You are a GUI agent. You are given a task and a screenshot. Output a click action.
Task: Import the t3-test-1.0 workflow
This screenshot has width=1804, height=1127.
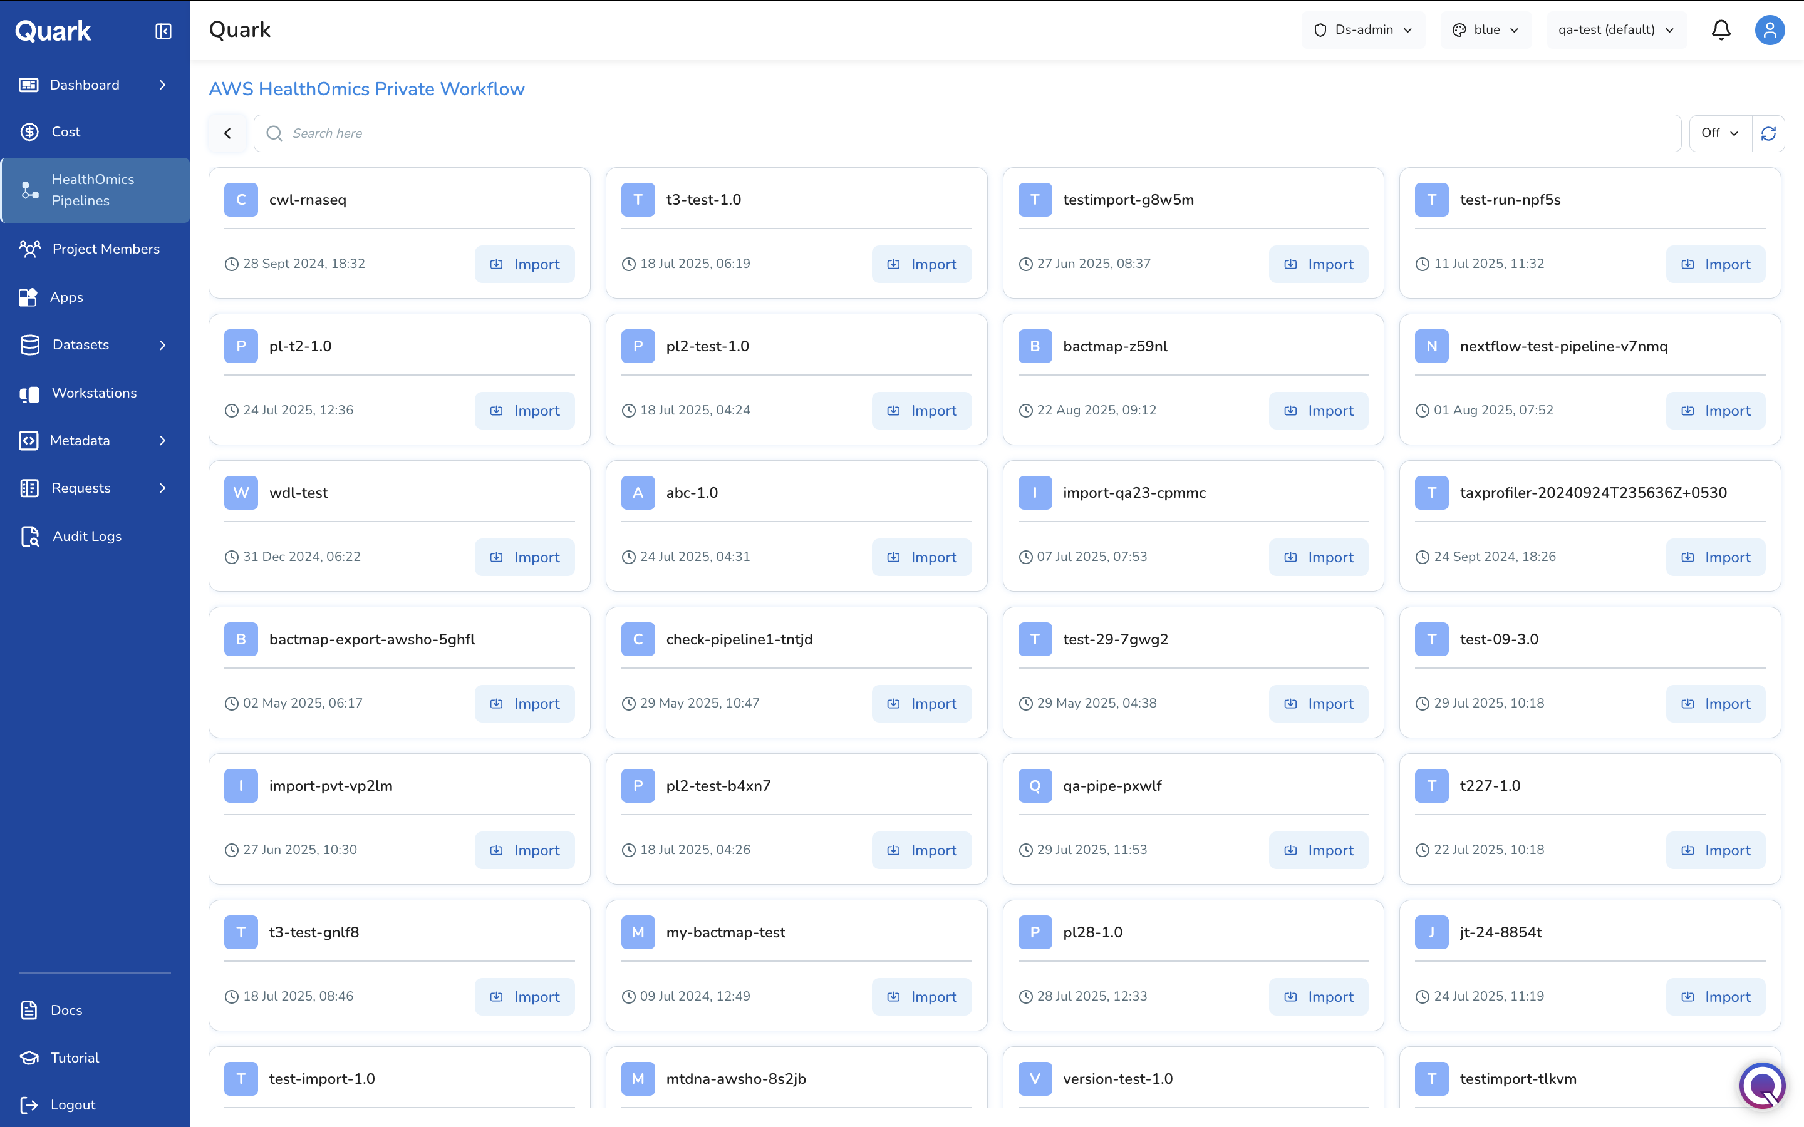921,264
